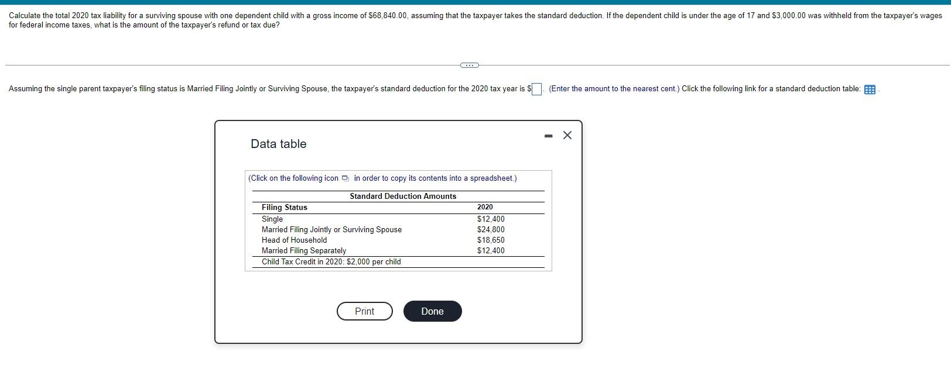Click the Print button

tap(364, 311)
